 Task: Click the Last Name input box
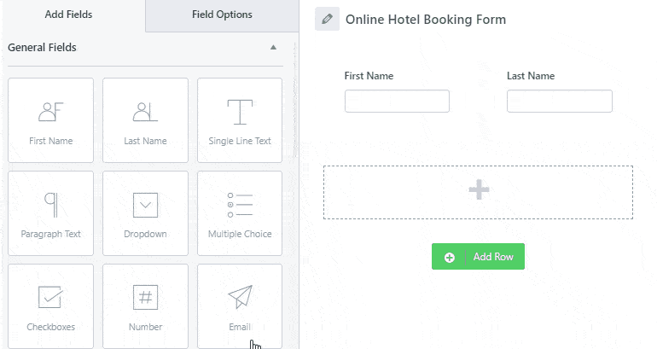pyautogui.click(x=560, y=101)
